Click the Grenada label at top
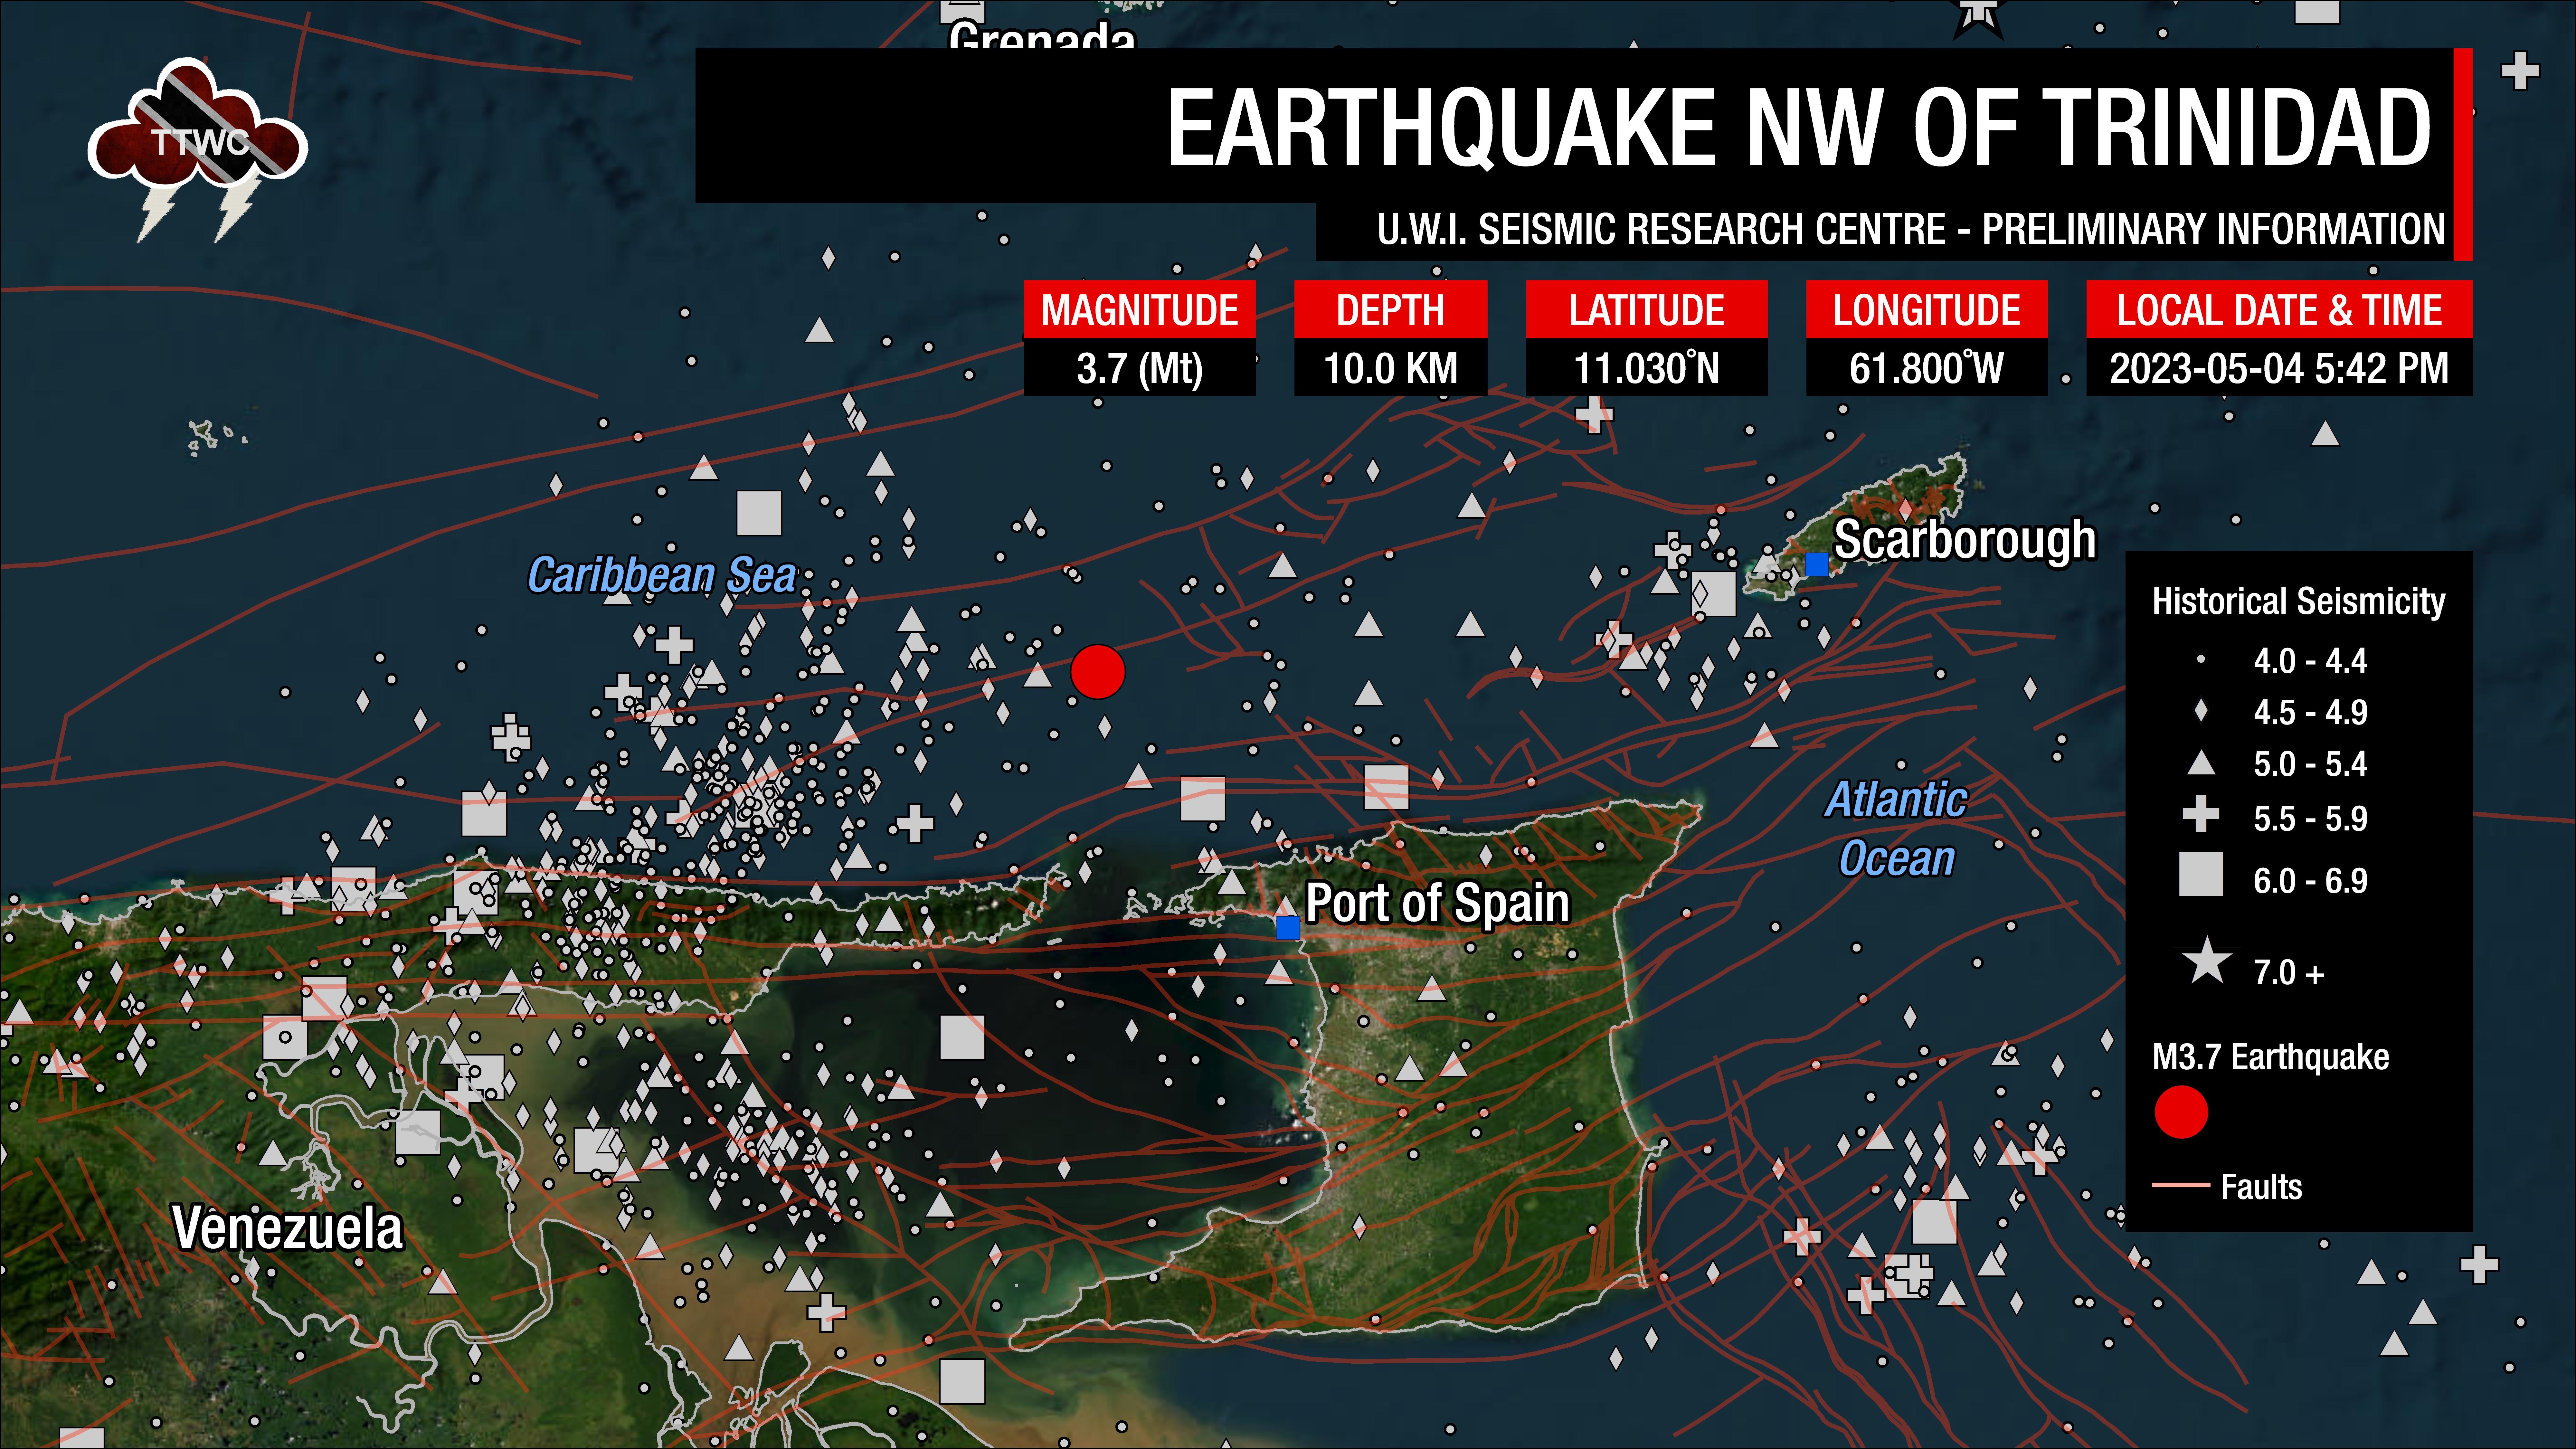The image size is (2576, 1449). [1042, 36]
